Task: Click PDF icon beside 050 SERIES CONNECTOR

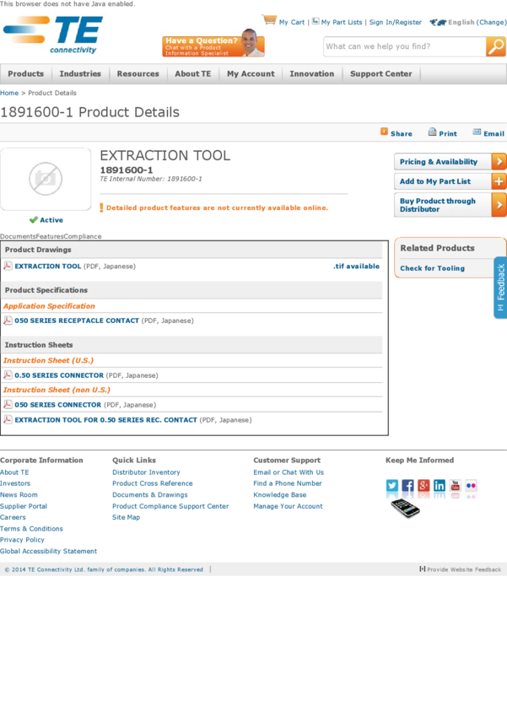Action: [x=8, y=404]
